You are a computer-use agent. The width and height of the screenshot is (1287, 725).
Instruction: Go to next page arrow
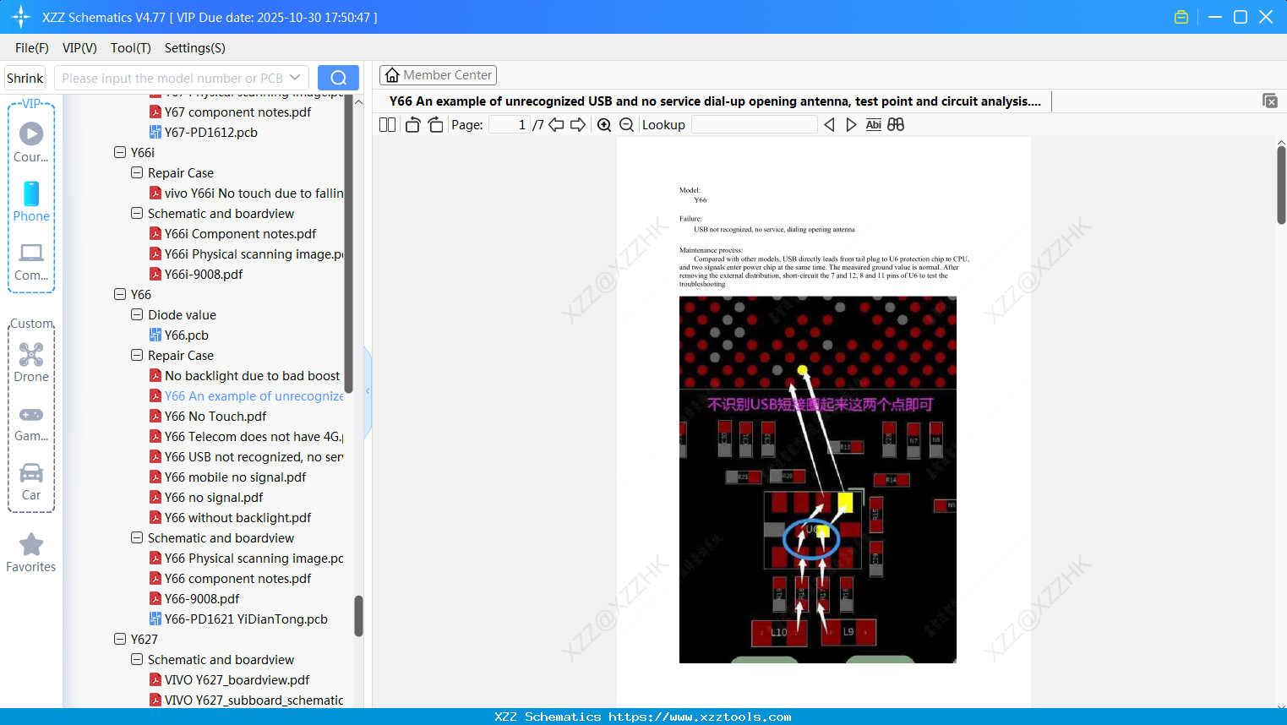578,125
